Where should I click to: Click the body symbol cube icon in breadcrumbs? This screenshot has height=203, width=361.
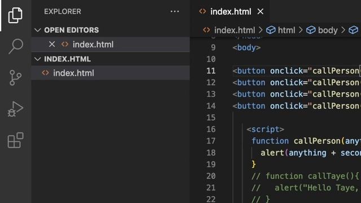(311, 30)
